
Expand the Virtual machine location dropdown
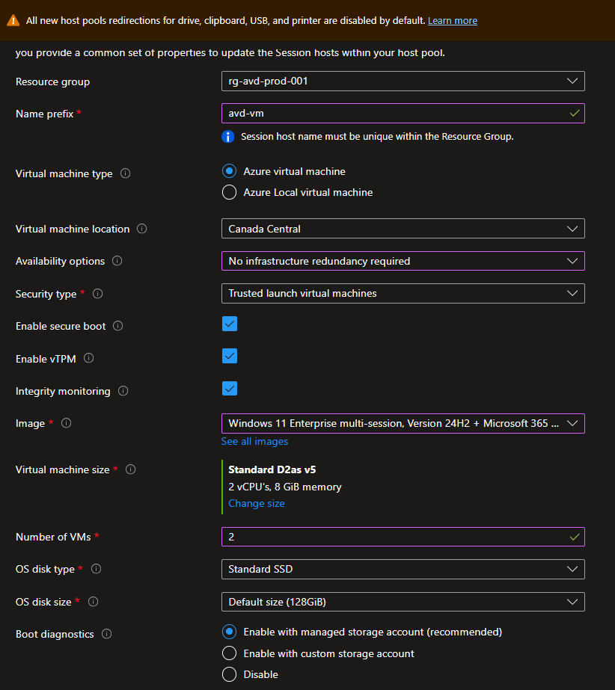click(x=403, y=229)
